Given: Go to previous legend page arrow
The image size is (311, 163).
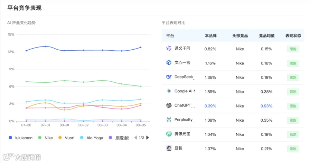Looking at the screenshot, I should coord(135,138).
